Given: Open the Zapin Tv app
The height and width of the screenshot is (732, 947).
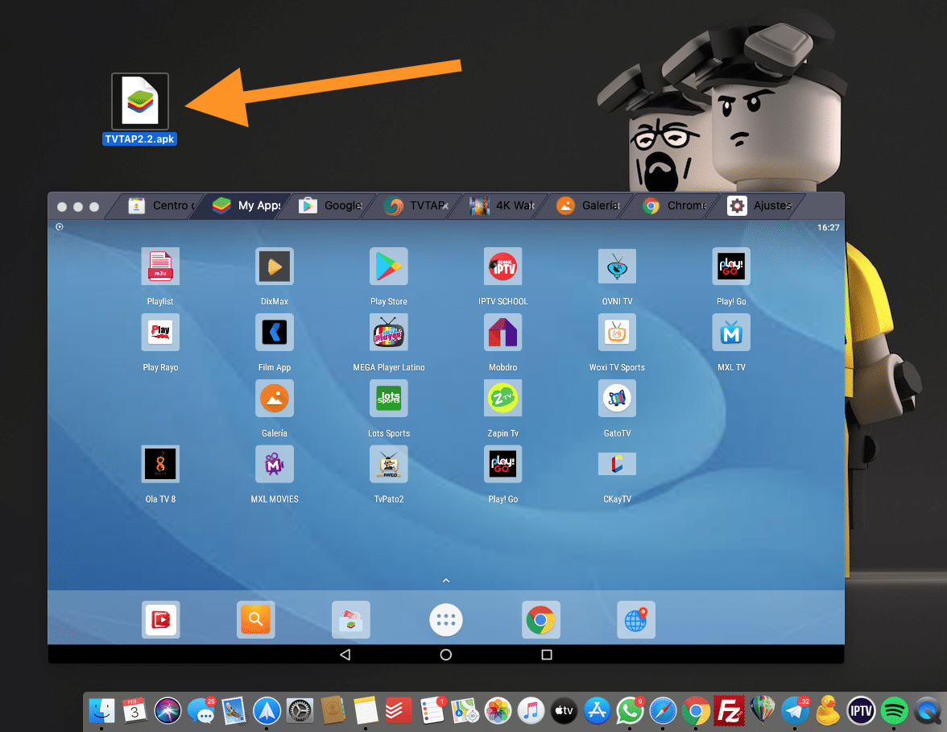Looking at the screenshot, I should pos(502,398).
